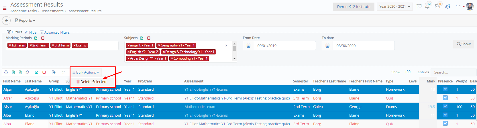Export table to Excel icon
This screenshot has width=477, height=128.
(x=13, y=72)
